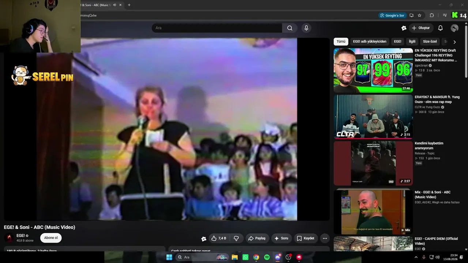This screenshot has width=468, height=263.
Task: Click the Kaydet save button
Action: 305,239
